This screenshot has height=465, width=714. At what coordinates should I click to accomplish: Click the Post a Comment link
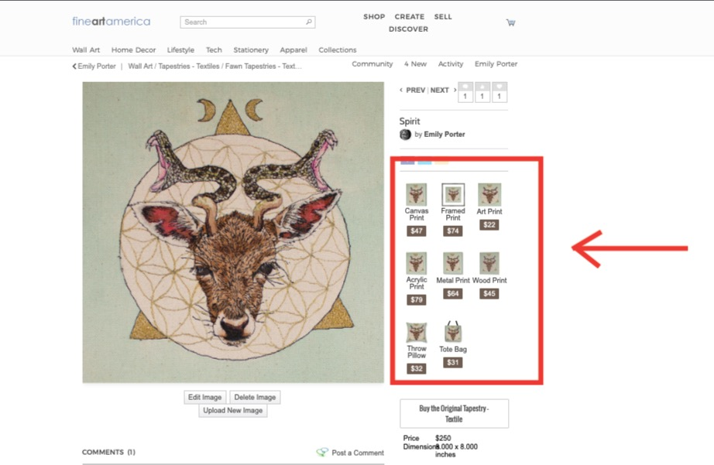358,453
